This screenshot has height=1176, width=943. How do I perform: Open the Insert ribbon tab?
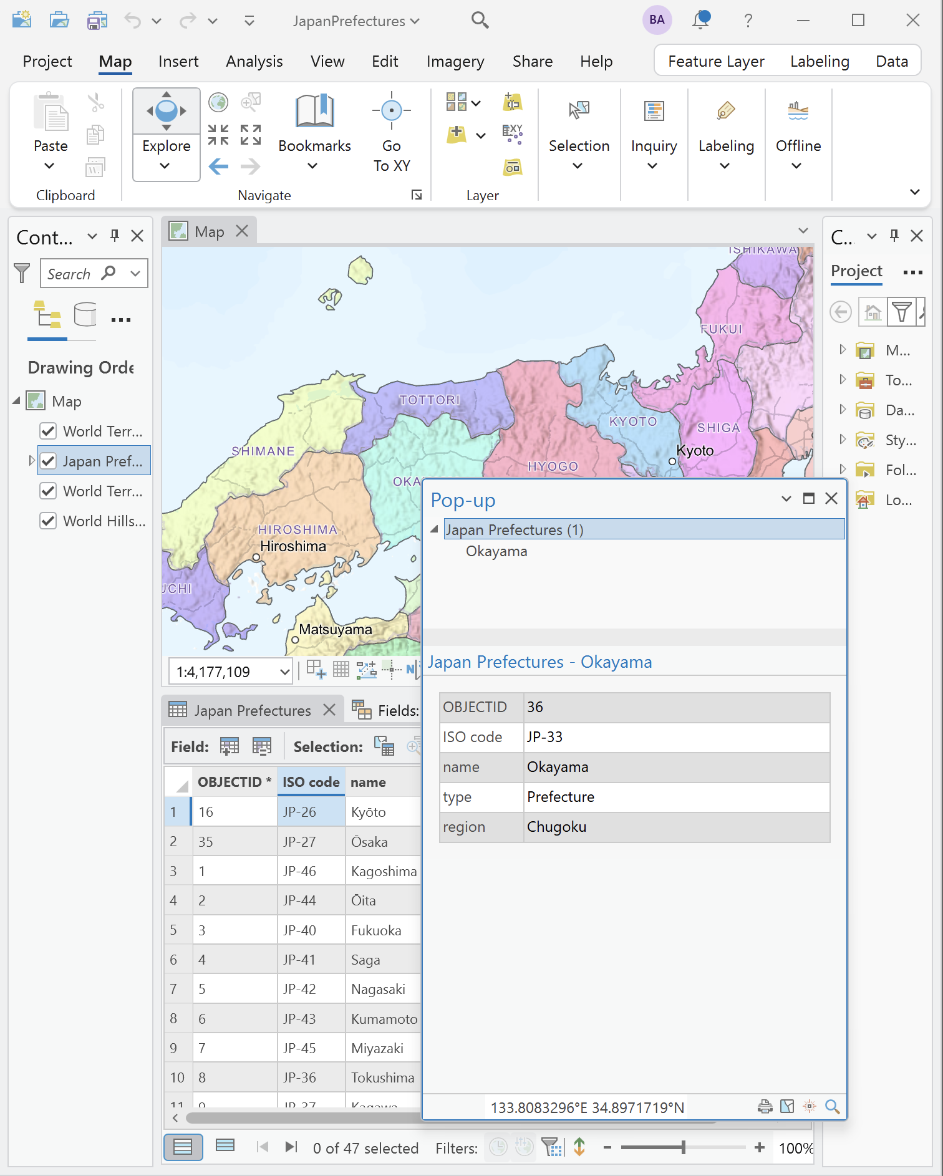click(x=178, y=61)
